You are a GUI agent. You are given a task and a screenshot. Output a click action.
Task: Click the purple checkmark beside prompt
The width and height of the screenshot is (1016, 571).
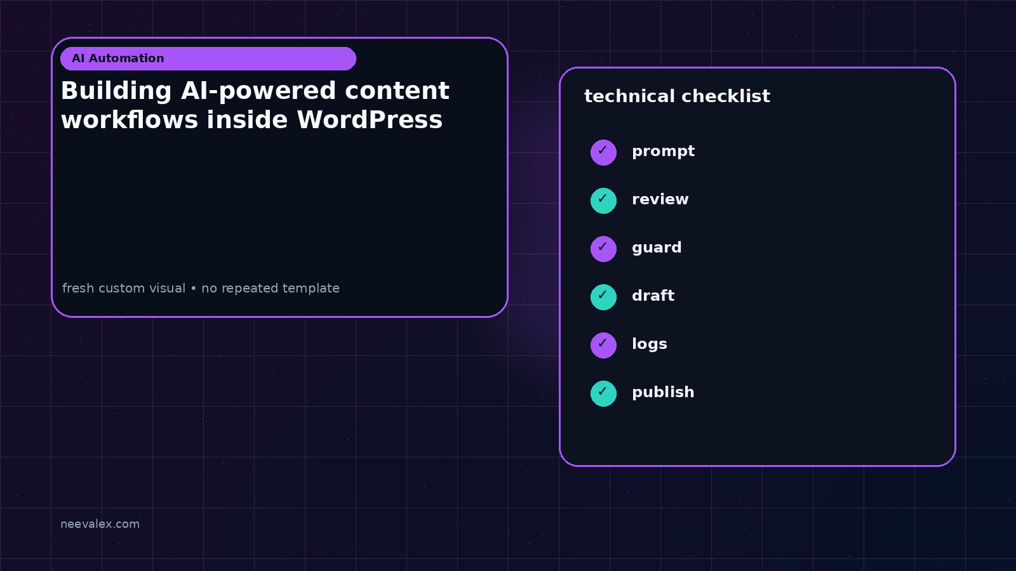603,152
